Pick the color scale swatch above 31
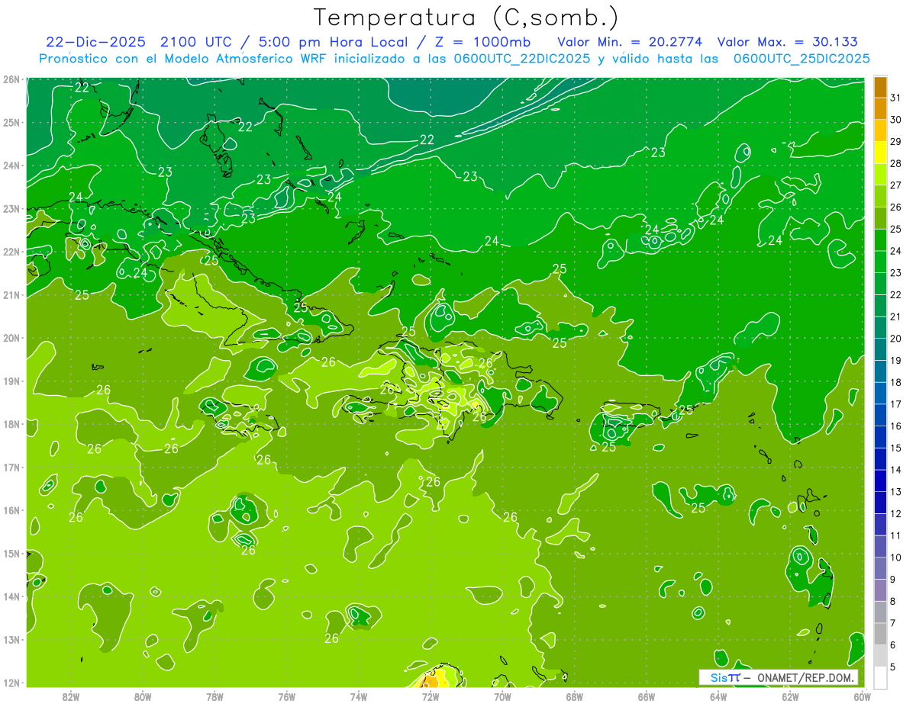This screenshot has width=916, height=707. [880, 87]
